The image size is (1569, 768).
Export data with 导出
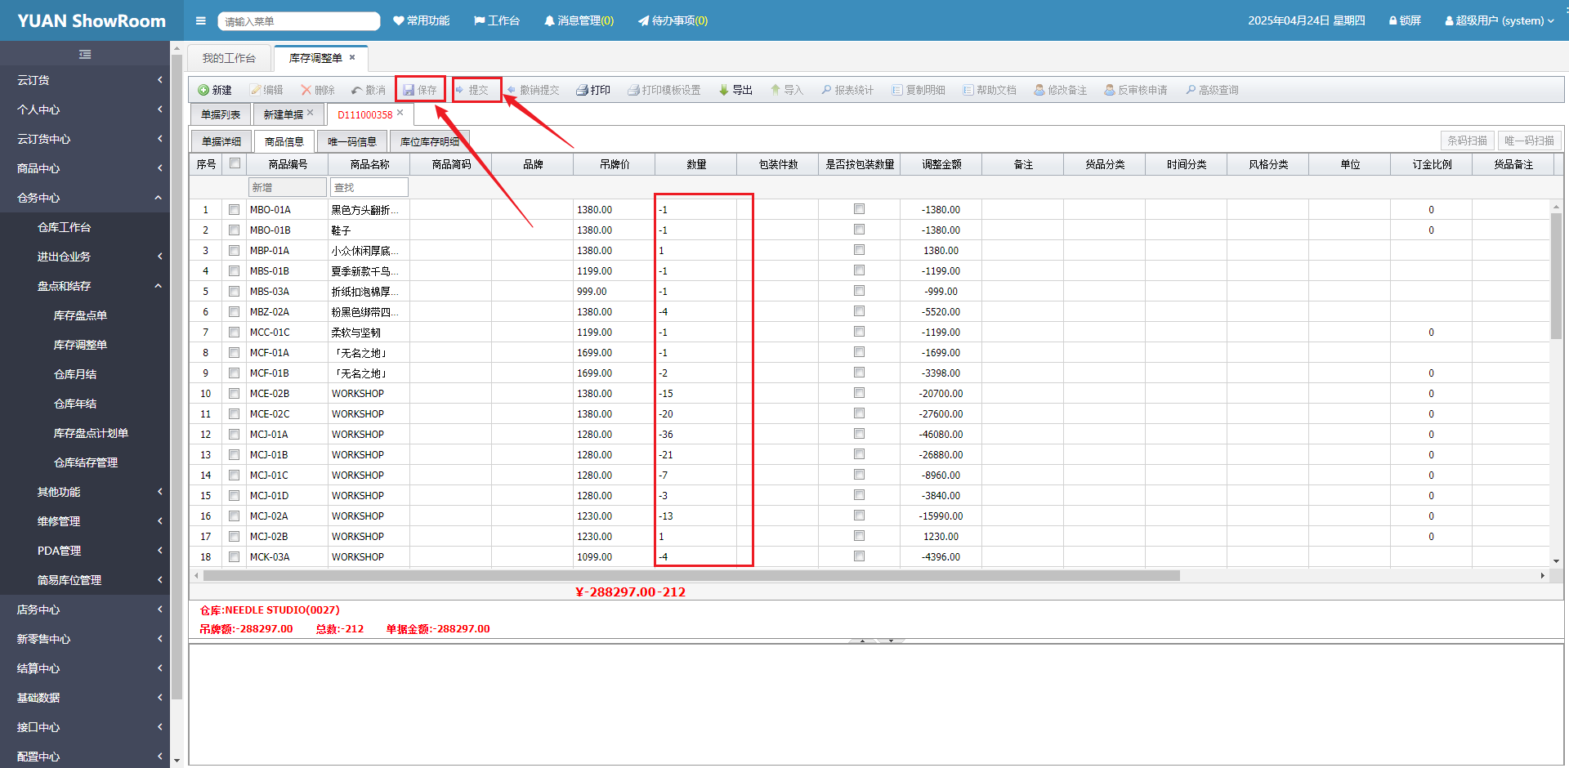(735, 90)
